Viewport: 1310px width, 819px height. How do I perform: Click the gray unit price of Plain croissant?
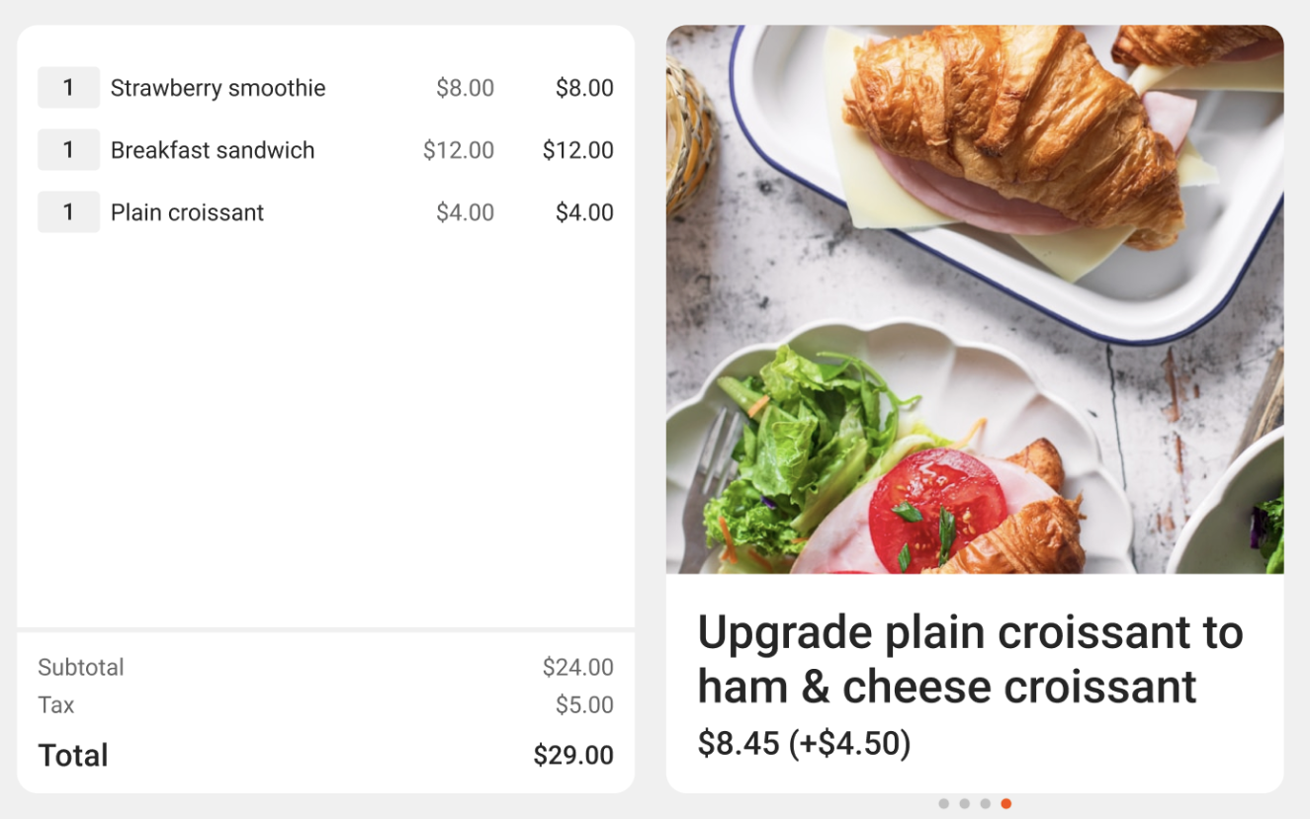point(465,212)
